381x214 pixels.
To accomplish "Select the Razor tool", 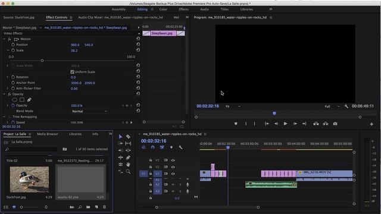I will tap(128, 137).
